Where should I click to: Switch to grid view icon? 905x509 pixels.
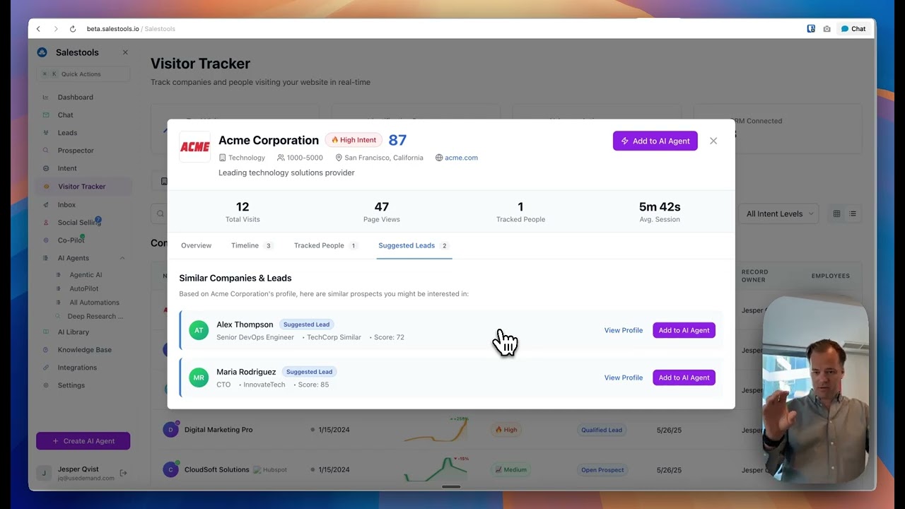[836, 213]
